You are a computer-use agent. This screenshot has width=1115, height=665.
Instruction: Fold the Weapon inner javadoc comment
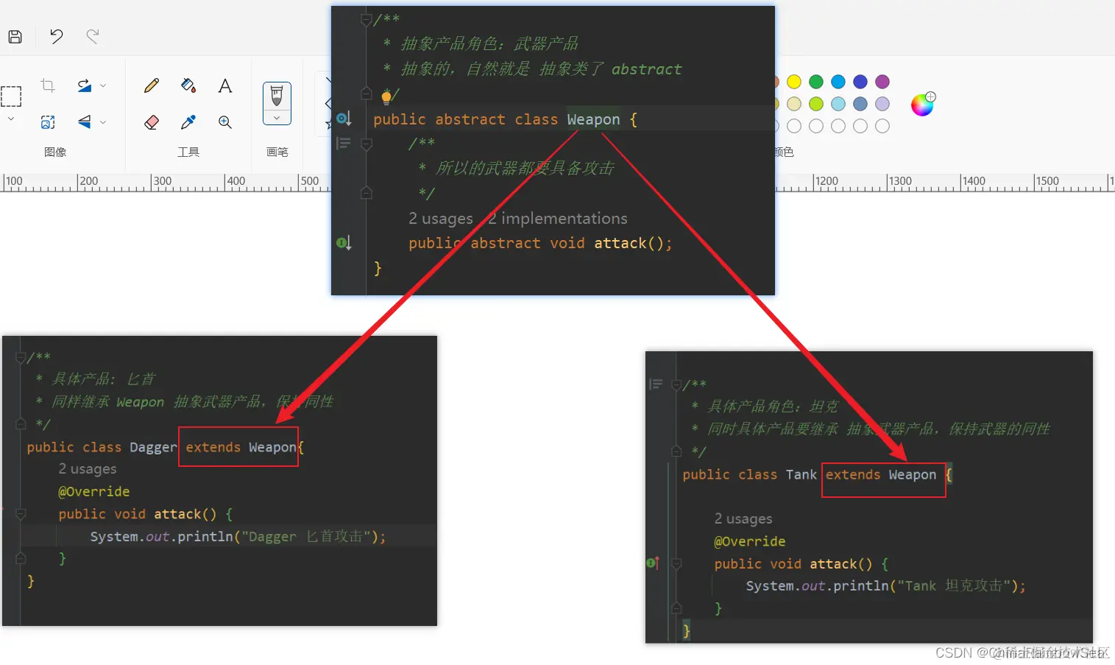coord(367,144)
